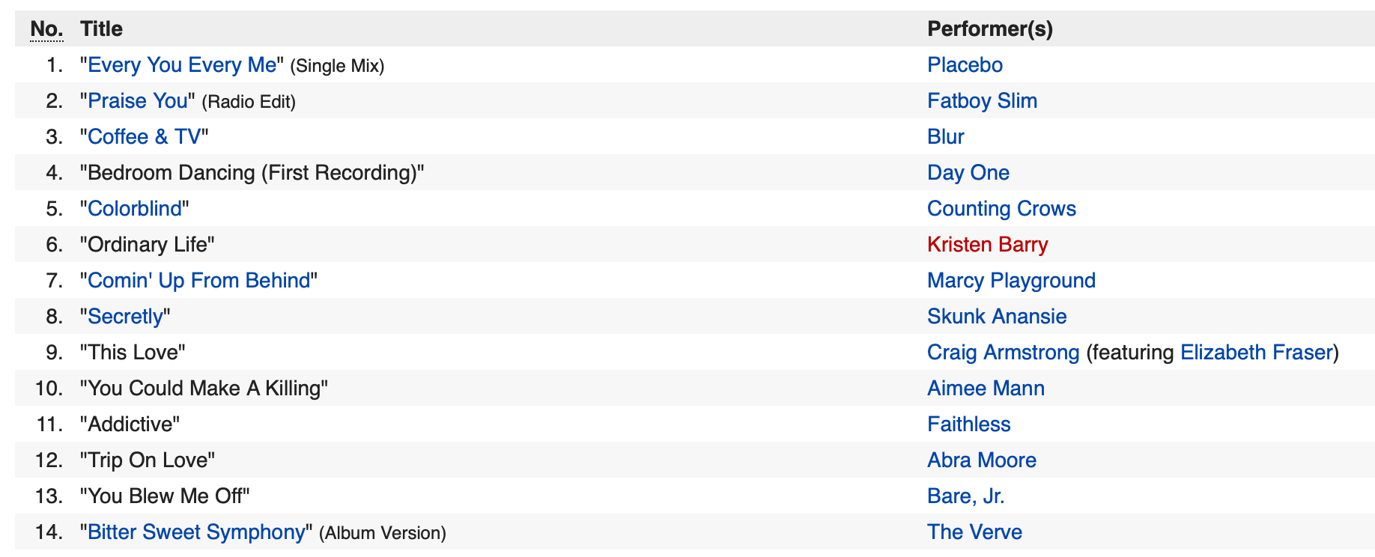Open the "Every You Every Me" song link
Image resolution: width=1375 pixels, height=557 pixels.
click(182, 65)
